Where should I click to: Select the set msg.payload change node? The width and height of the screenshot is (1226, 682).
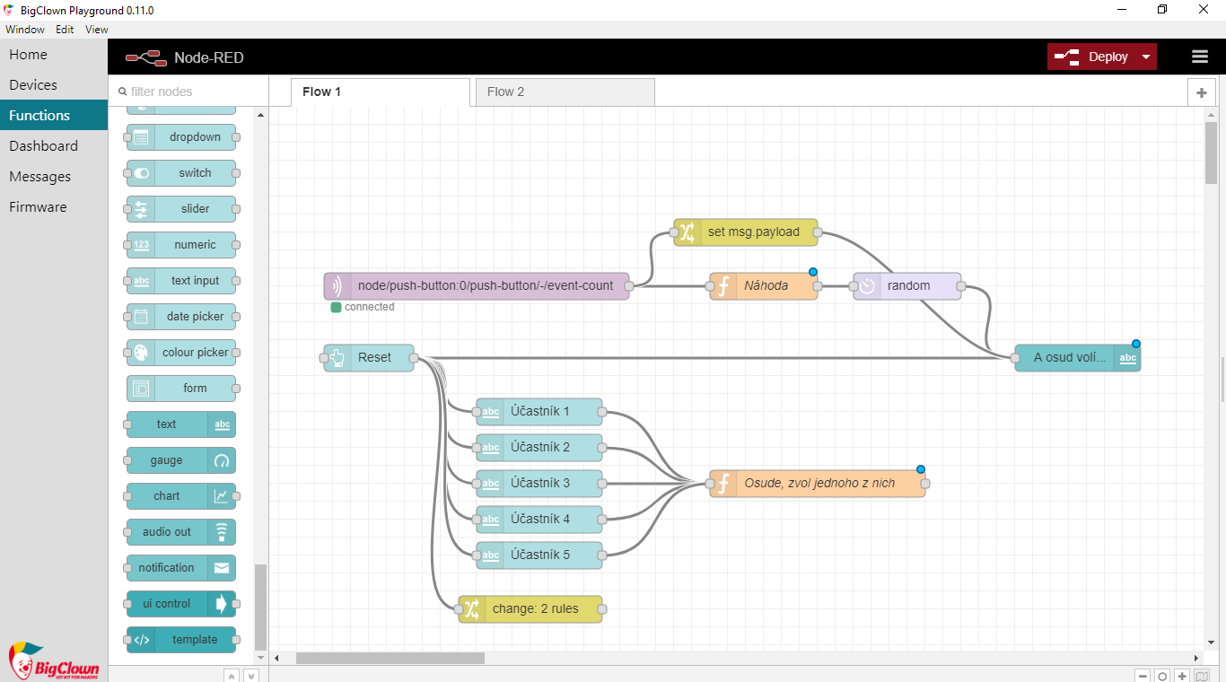pyautogui.click(x=746, y=232)
